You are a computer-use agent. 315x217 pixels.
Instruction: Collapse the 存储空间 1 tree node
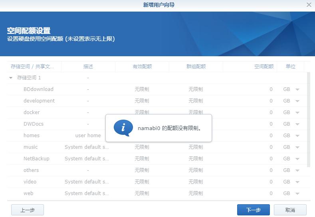click(11, 78)
